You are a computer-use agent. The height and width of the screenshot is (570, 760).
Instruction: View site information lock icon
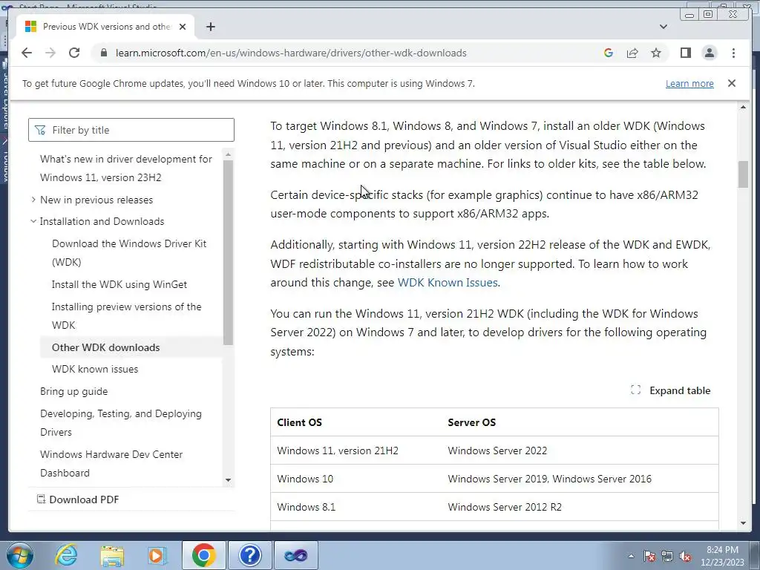coord(103,53)
